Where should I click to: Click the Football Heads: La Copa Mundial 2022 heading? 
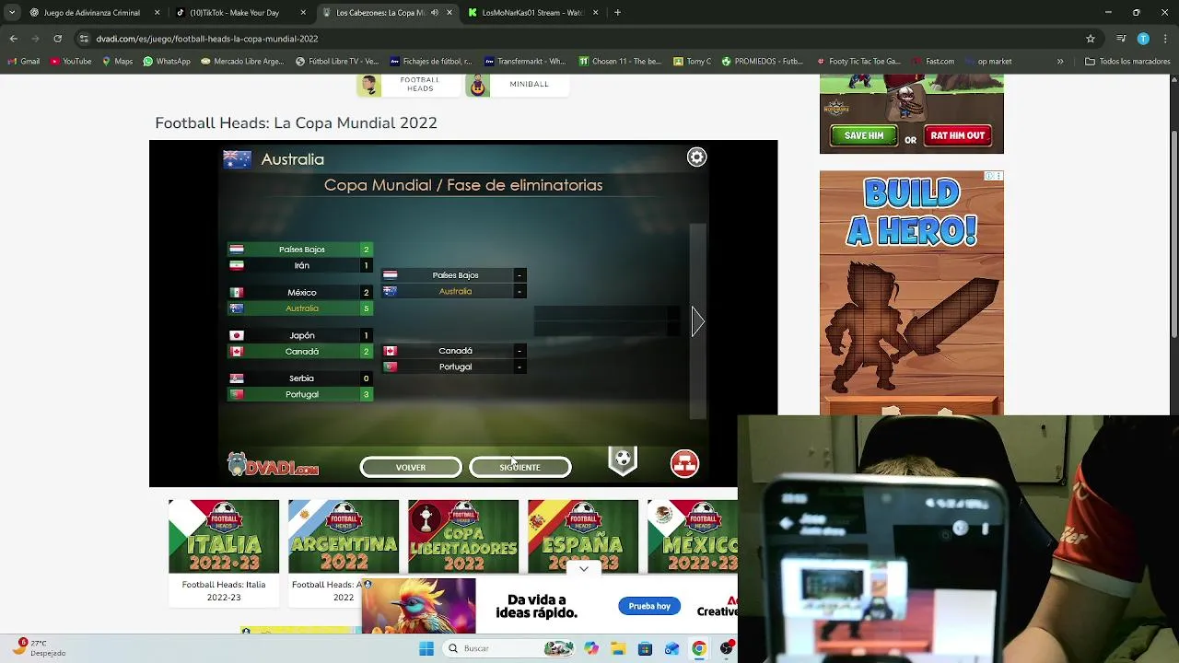click(x=296, y=123)
